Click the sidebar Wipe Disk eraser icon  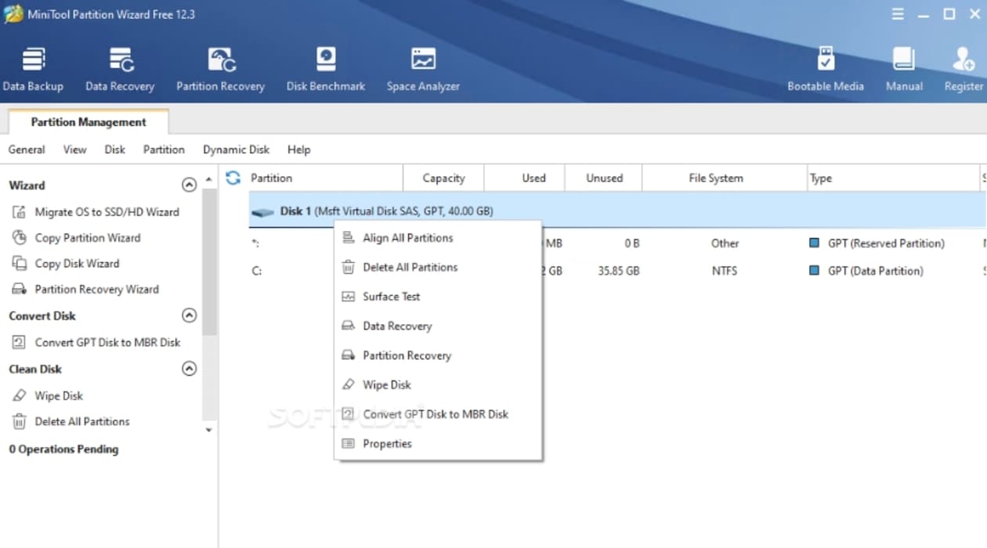click(x=20, y=396)
